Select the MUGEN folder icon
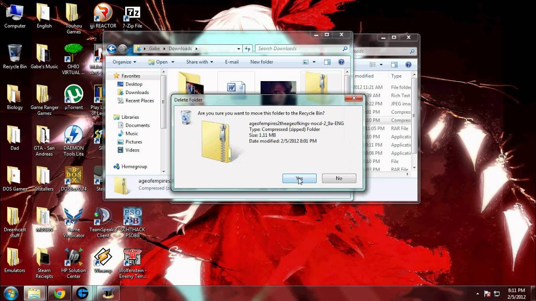This screenshot has height=301, width=536. (44, 219)
